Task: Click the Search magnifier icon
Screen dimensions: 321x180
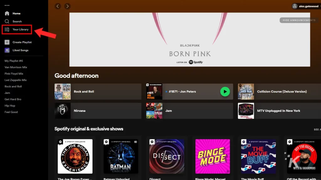Action: click(7, 22)
